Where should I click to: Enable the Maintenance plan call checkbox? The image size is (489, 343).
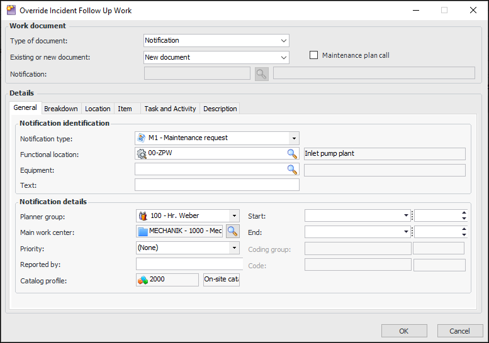(x=314, y=55)
